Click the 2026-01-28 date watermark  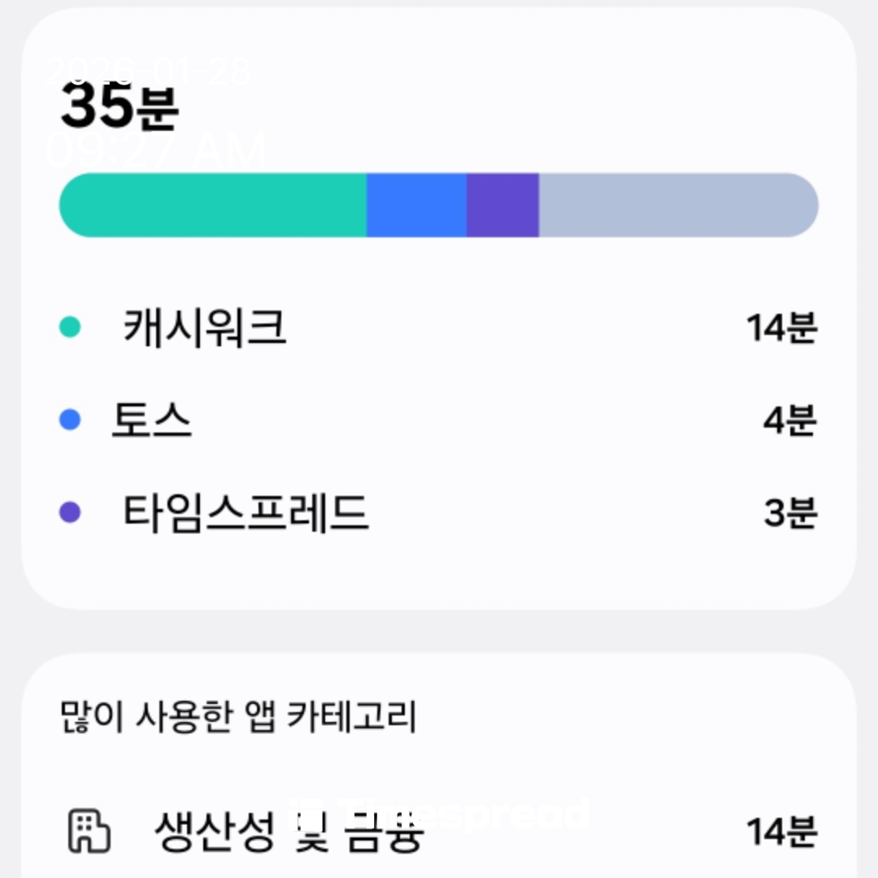(149, 72)
